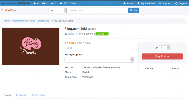Screen dimensions: 189x99
Task: Open Information and Fraud breadcrumb
Action: coord(23,21)
